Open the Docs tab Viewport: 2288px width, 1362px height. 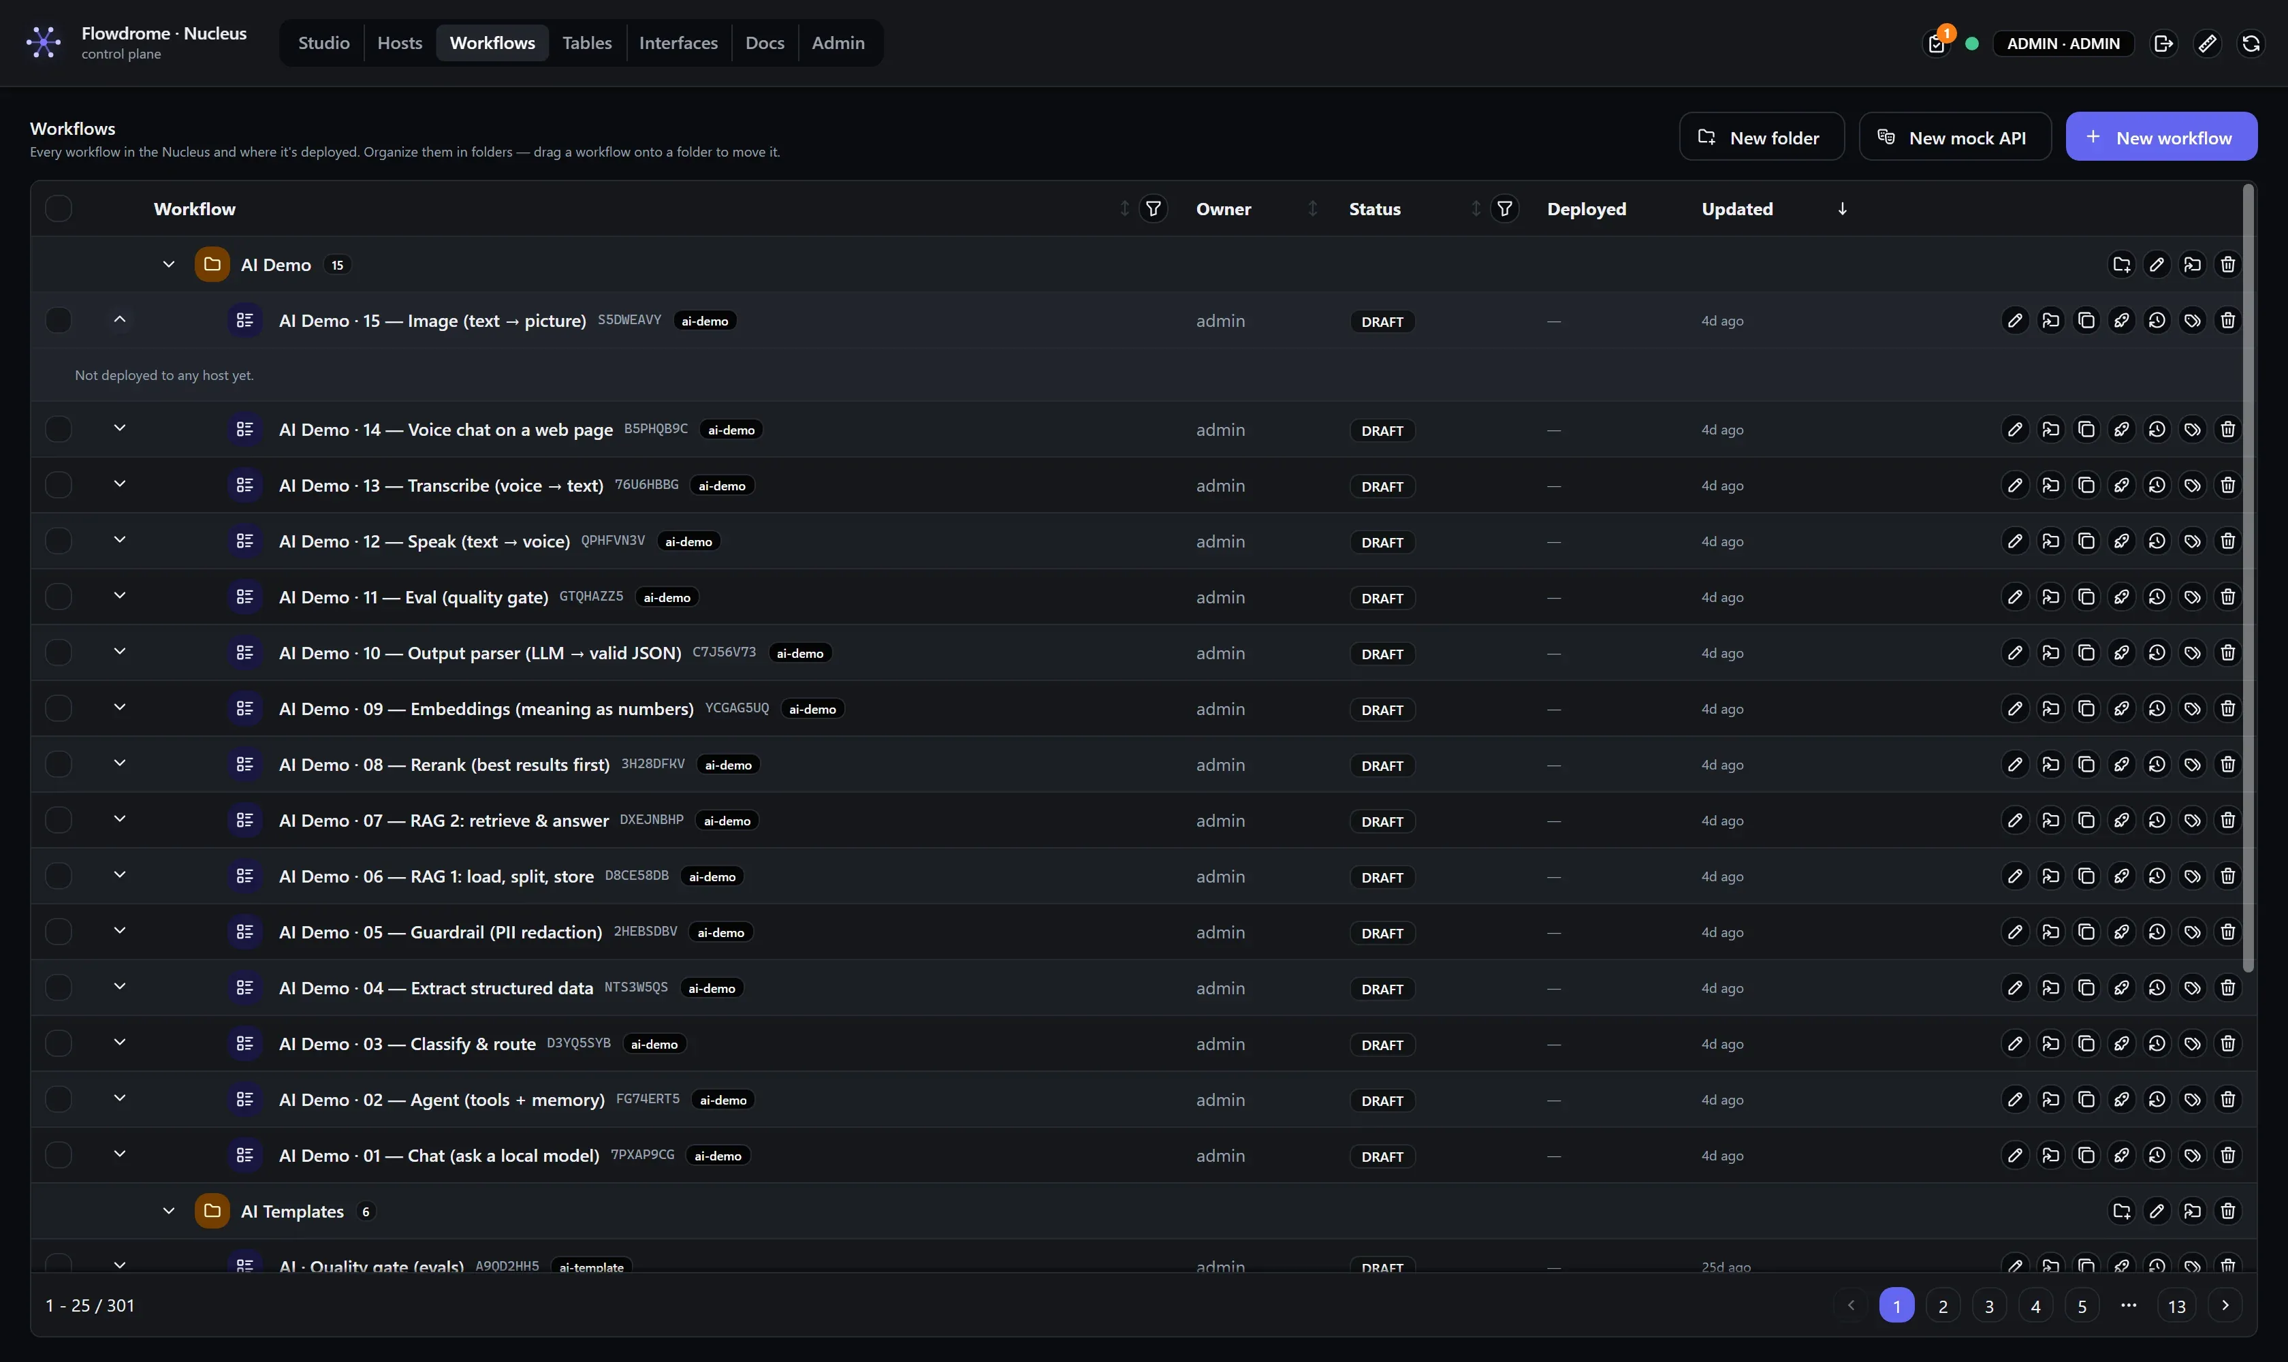coord(765,42)
